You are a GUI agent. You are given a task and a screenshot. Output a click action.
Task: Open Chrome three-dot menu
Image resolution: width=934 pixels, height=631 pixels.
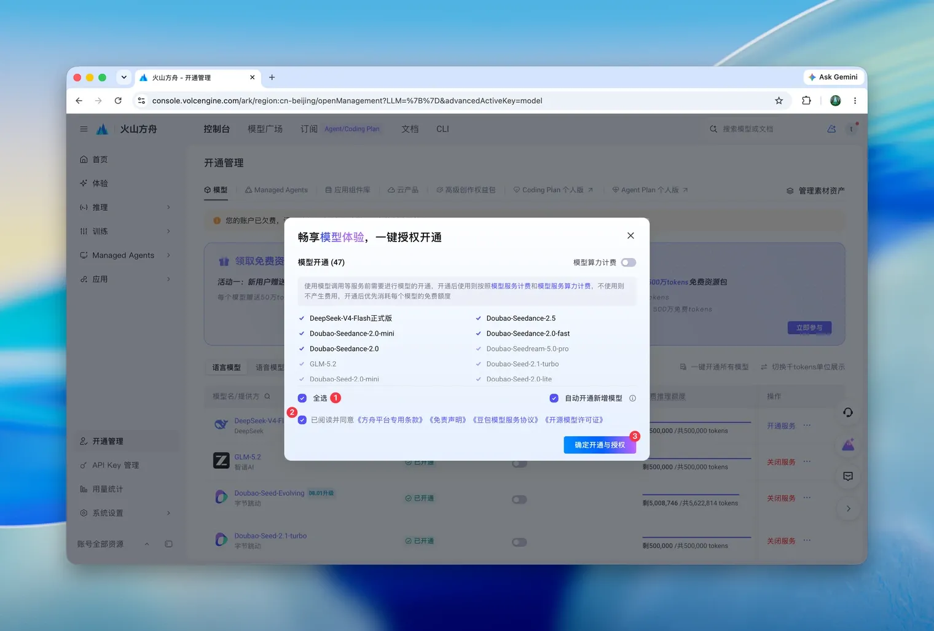point(855,101)
